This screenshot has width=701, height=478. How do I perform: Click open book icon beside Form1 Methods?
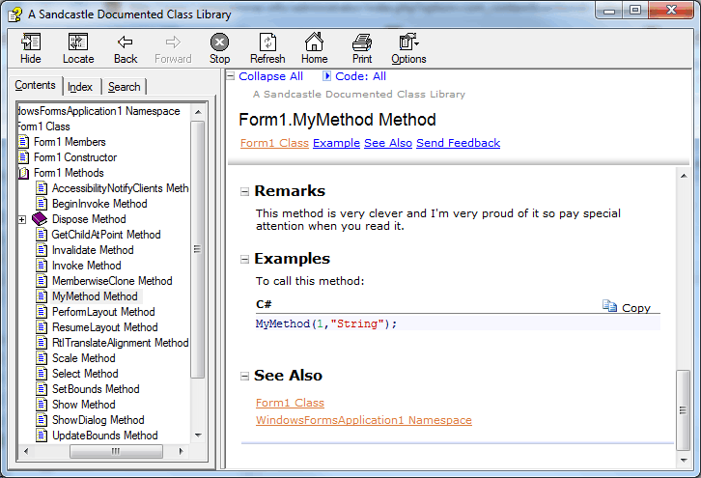[24, 173]
